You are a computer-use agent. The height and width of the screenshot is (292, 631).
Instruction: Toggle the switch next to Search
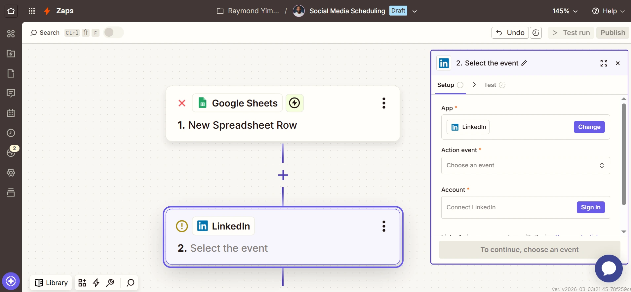113,32
